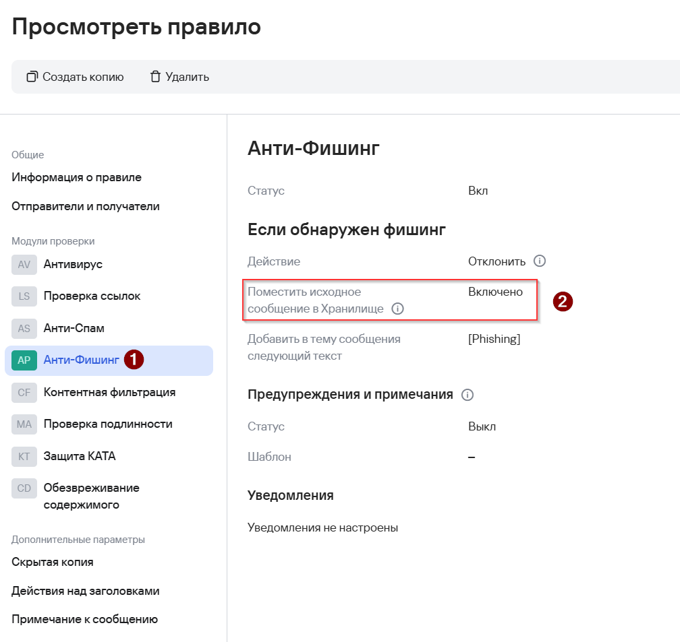Click the Модули проверки group label
The width and height of the screenshot is (680, 642).
53,241
